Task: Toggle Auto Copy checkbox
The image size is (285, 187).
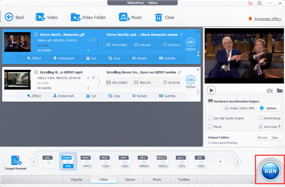Action: click(260, 127)
